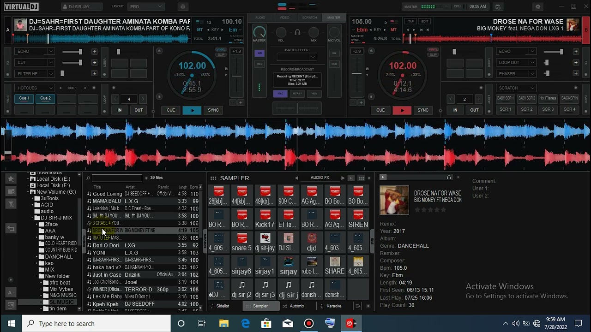Click the left deck pitch fader
This screenshot has height=332, width=591.
(236, 75)
